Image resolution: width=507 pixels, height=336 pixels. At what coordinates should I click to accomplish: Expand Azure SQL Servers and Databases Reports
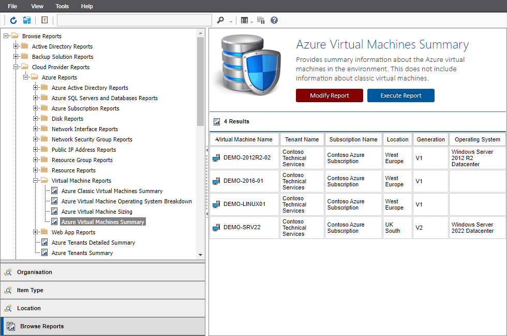coord(35,98)
